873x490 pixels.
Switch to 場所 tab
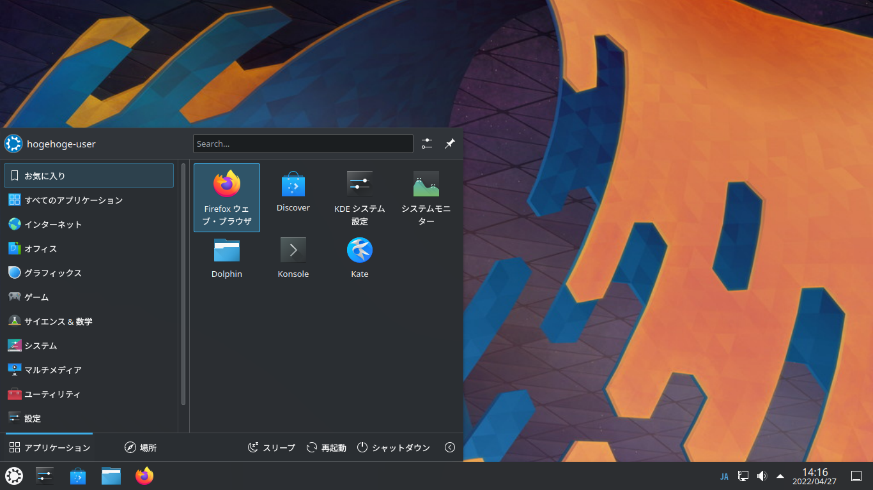click(x=141, y=447)
